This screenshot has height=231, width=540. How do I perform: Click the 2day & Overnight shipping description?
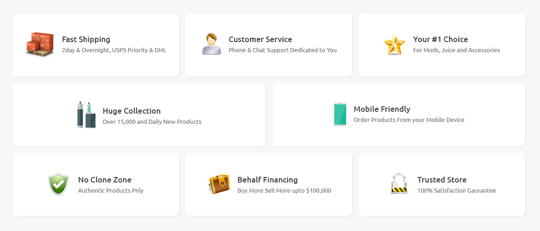pyautogui.click(x=114, y=50)
